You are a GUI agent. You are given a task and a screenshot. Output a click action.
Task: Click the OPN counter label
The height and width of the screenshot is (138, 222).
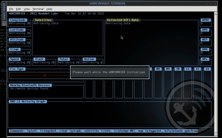[205, 49]
